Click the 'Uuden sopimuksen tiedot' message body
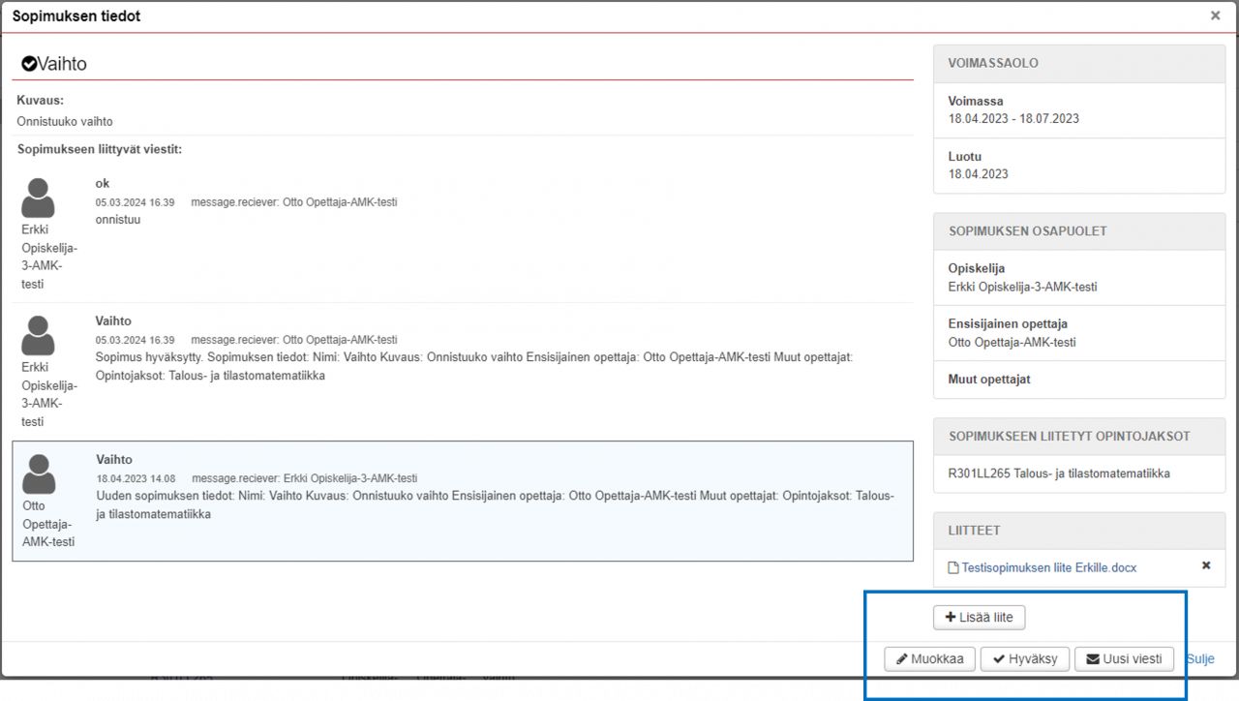This screenshot has width=1239, height=701. 495,504
